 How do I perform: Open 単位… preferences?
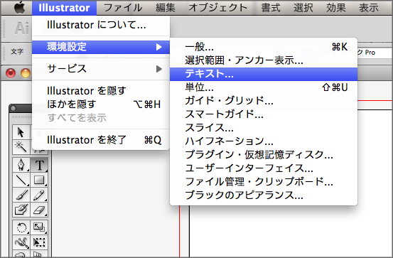point(264,87)
